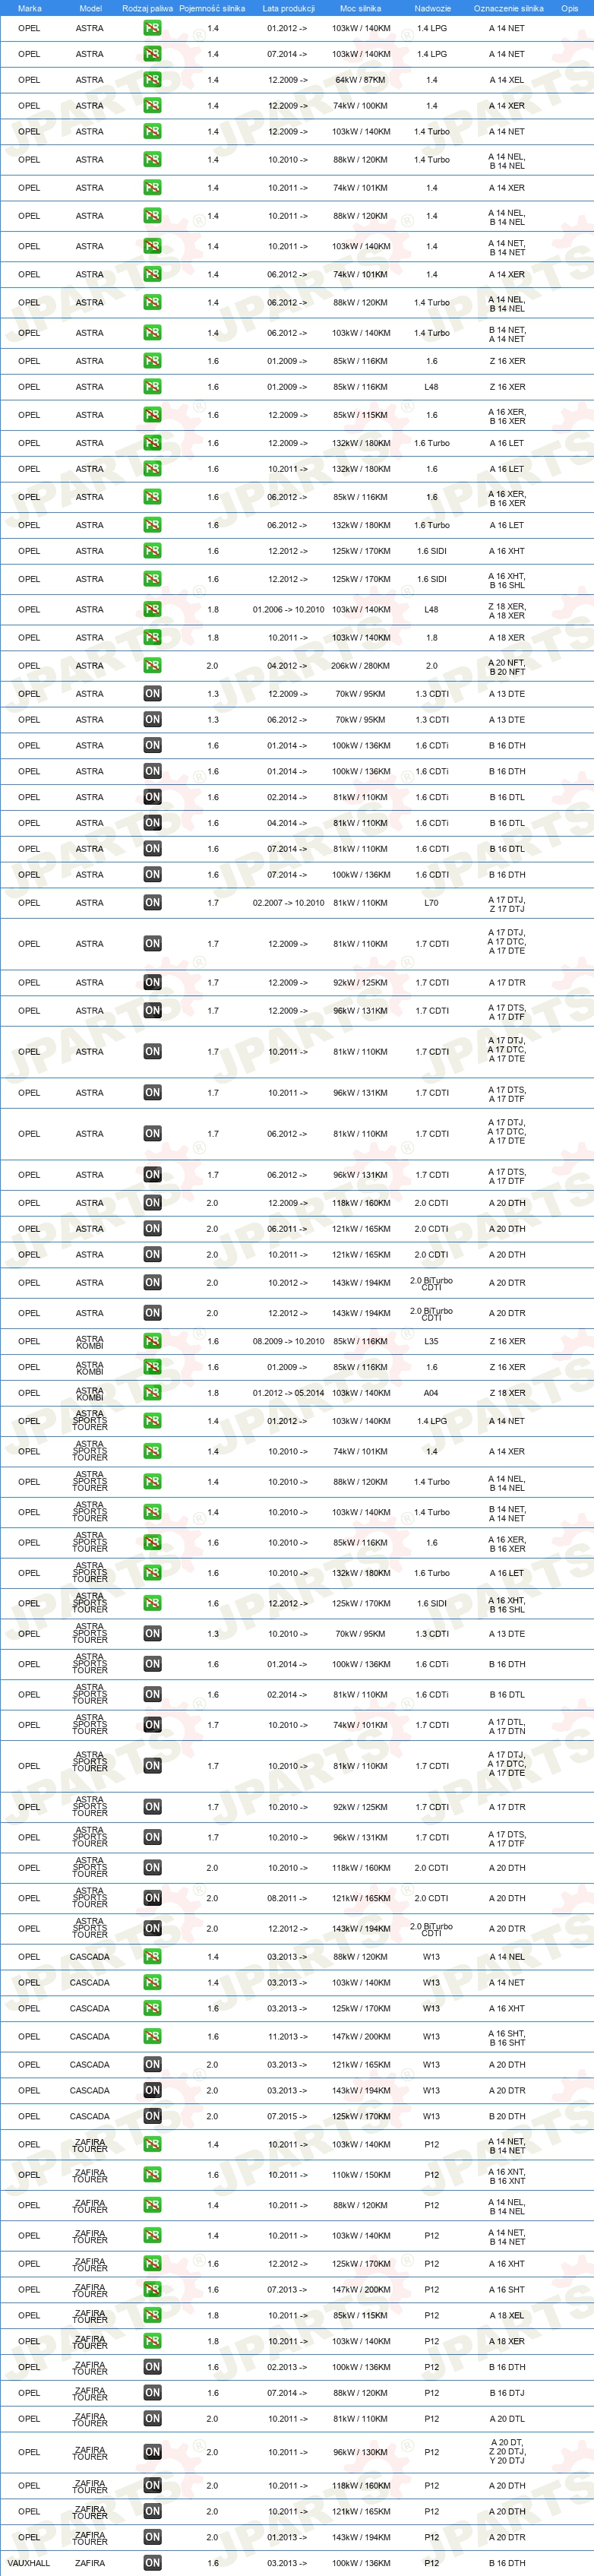Click the L70 body cell
The image size is (594, 2576).
pyautogui.click(x=431, y=903)
